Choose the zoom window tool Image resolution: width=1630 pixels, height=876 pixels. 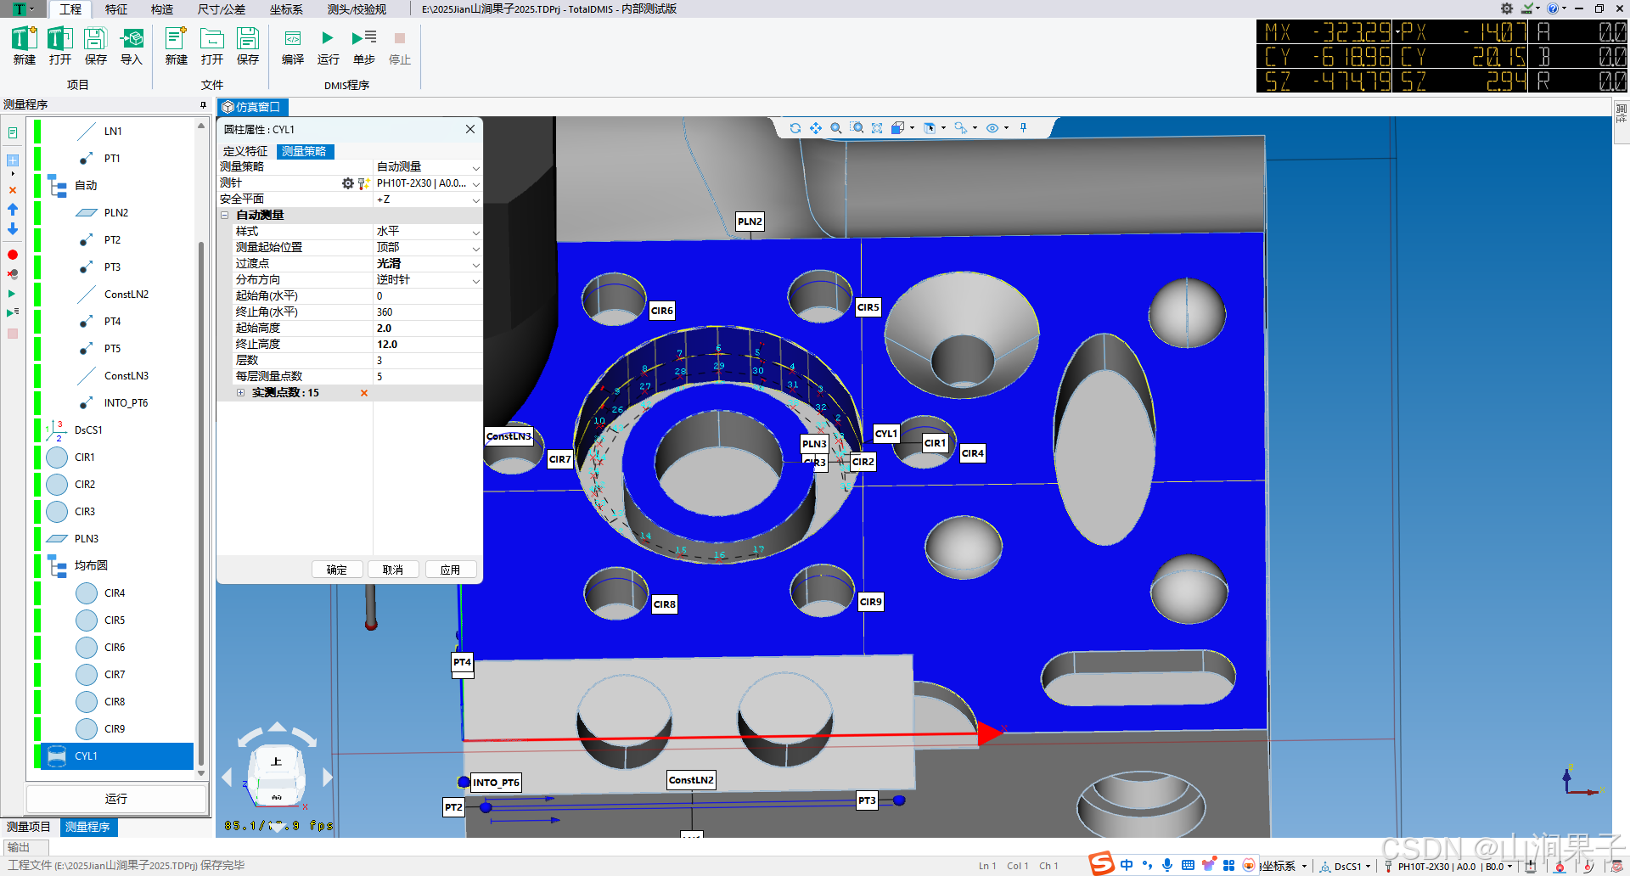(857, 128)
